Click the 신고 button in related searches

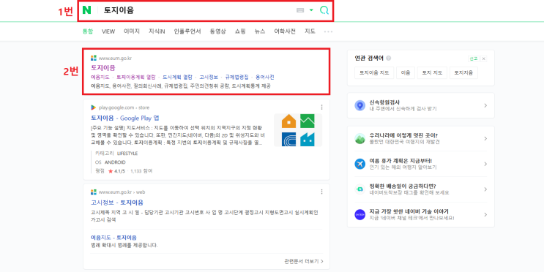(x=473, y=58)
